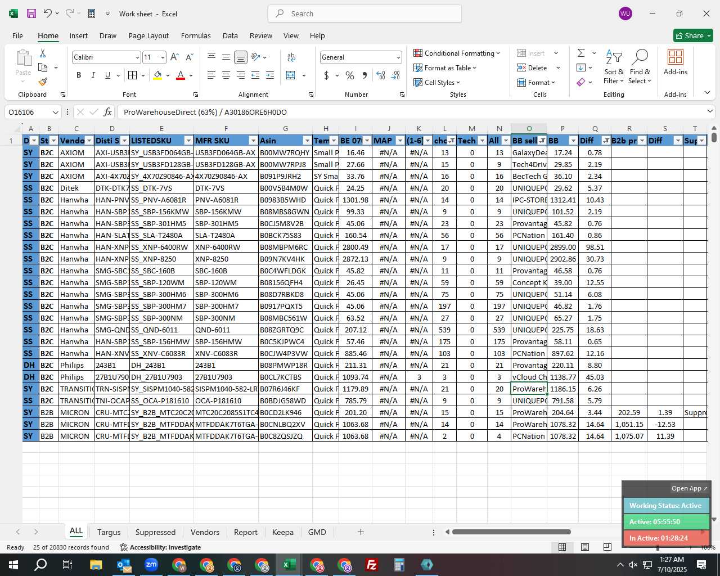The width and height of the screenshot is (720, 576).
Task: Apply the red Font Color
Action: (181, 75)
